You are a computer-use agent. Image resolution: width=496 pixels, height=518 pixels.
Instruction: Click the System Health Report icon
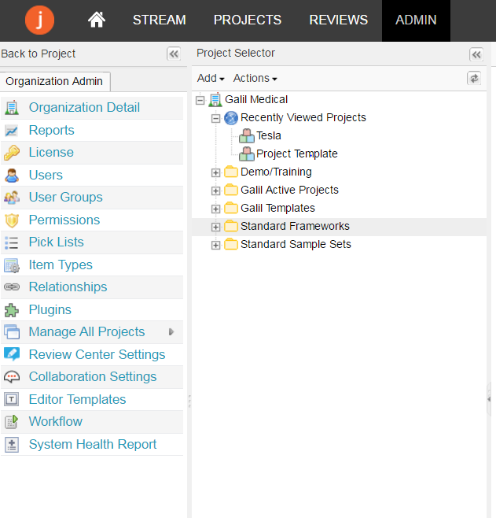point(12,445)
